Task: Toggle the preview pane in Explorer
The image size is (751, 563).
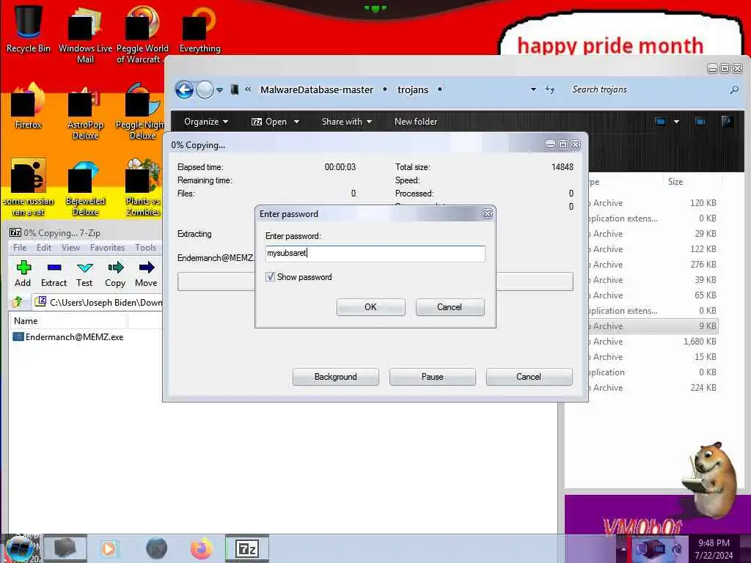Action: 700,122
